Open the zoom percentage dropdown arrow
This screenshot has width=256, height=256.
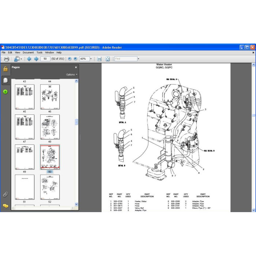click(91, 59)
